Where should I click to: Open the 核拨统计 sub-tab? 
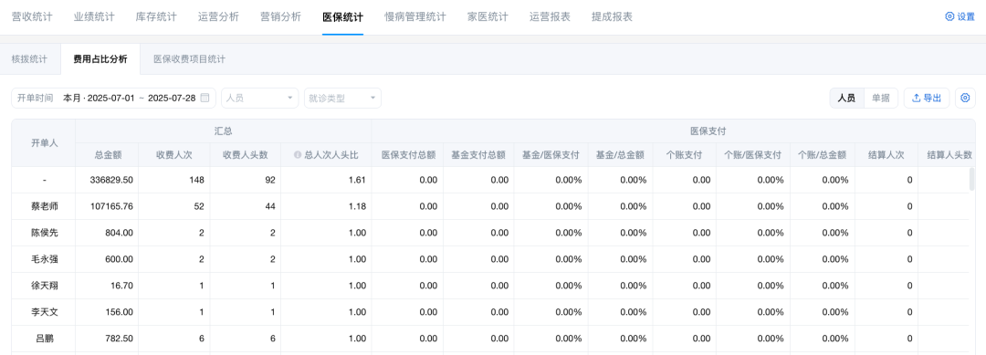pyautogui.click(x=29, y=59)
